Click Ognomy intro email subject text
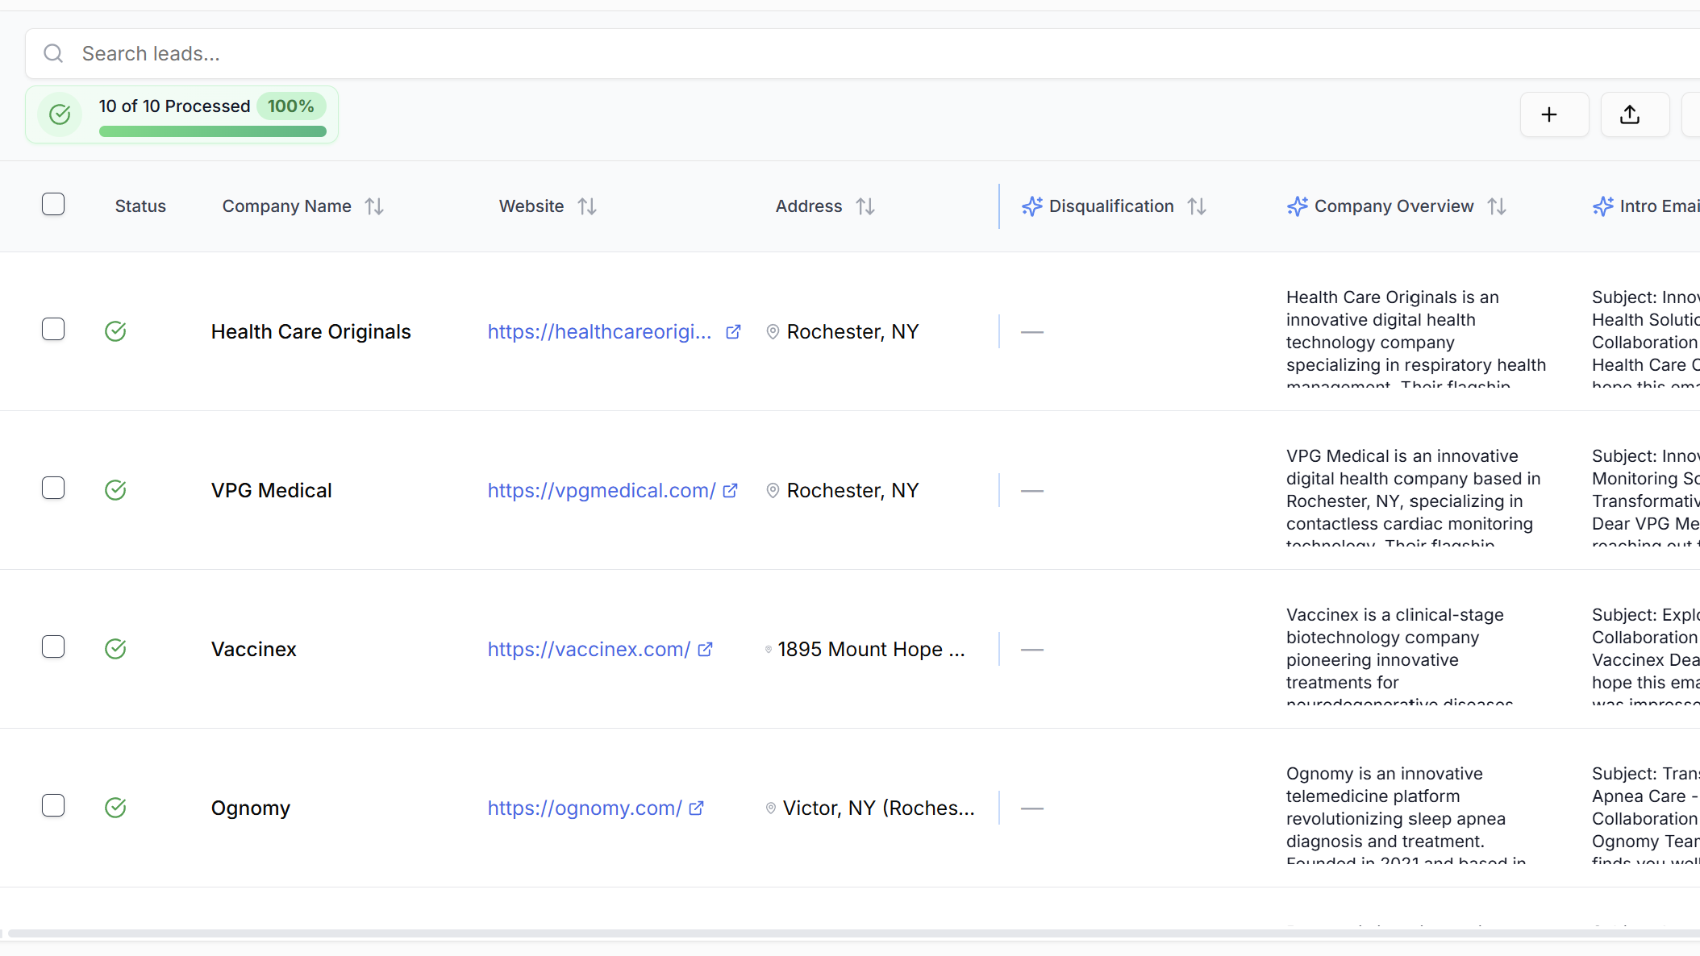Image resolution: width=1700 pixels, height=956 pixels. [x=1646, y=813]
